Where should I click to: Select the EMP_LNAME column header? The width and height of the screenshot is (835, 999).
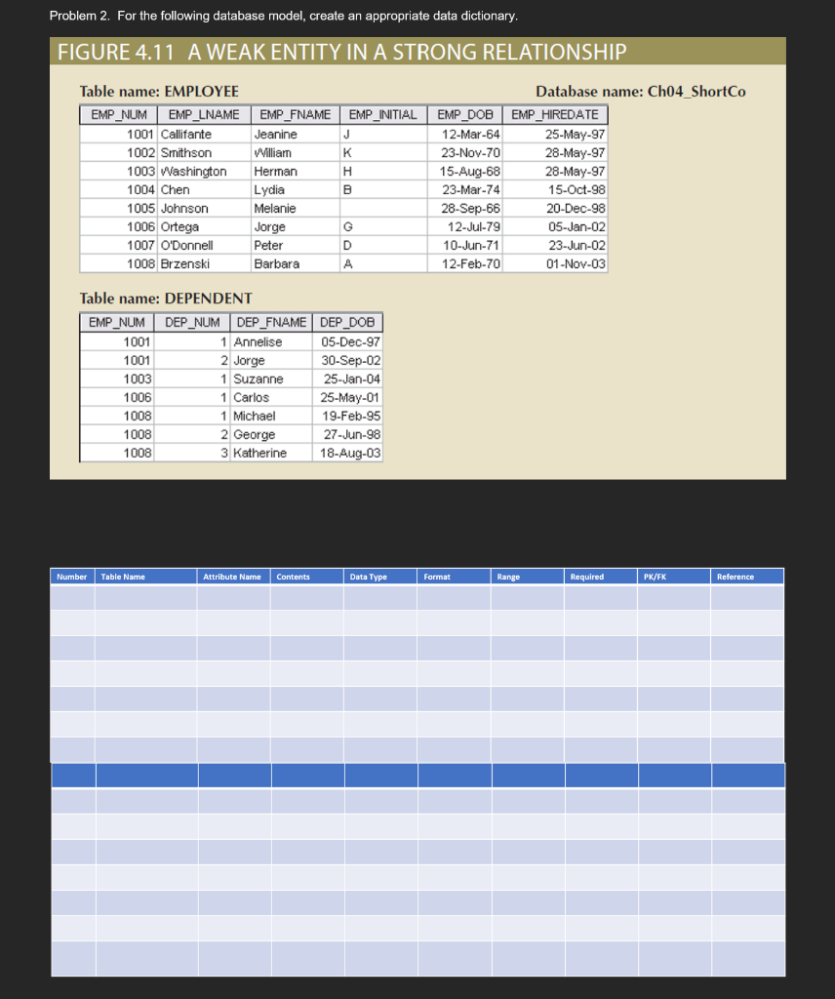204,115
